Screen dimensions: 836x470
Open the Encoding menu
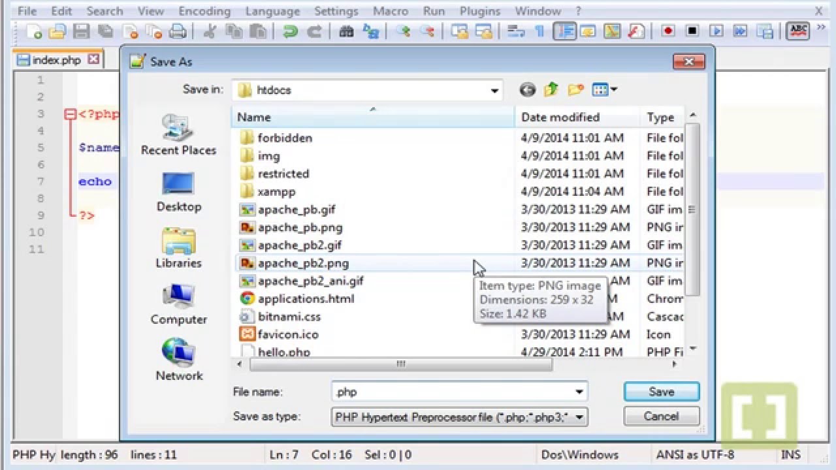pyautogui.click(x=204, y=11)
